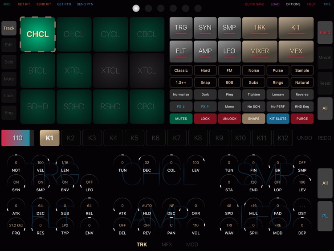The height and width of the screenshot is (251, 334).
Task: Toggle the No SCN option
Action: click(x=253, y=107)
